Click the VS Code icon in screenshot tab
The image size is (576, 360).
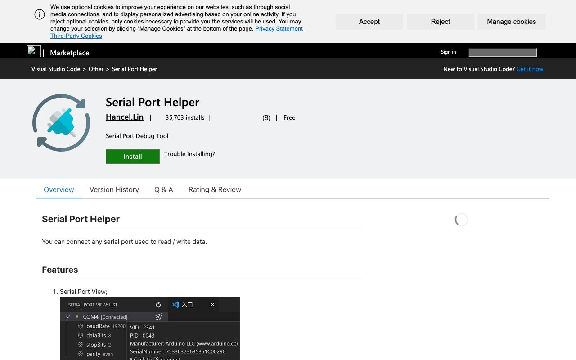click(x=176, y=305)
